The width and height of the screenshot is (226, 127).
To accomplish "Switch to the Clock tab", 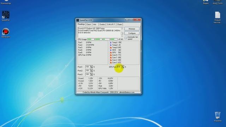I will tap(89, 24).
